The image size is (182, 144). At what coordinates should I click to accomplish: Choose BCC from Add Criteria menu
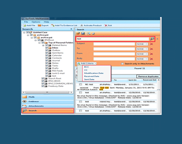point(86,67)
